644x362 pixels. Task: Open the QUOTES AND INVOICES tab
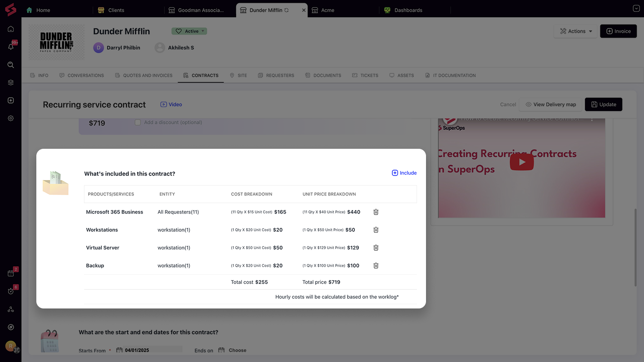[144, 75]
